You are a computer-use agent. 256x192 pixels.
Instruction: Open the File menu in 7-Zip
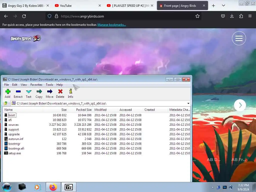[x=6, y=85]
